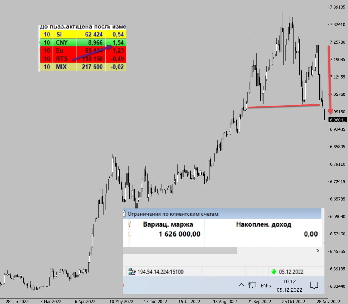Open the Windows notification center icon
Viewport: 348px width, 304px height.
tap(314, 285)
